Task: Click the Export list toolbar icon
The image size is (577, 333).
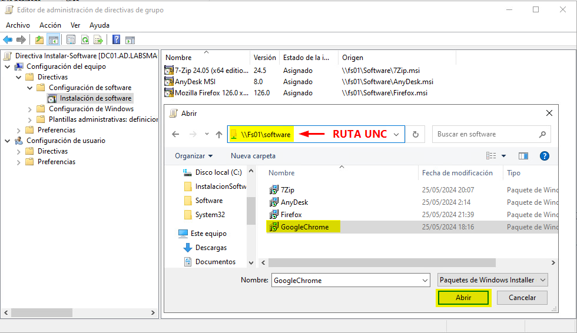Action: click(98, 40)
